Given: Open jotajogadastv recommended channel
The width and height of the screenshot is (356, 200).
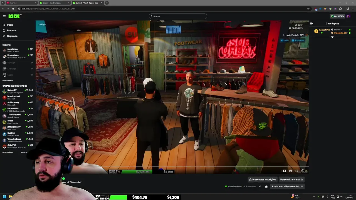Looking at the screenshot, I should click(18, 128).
